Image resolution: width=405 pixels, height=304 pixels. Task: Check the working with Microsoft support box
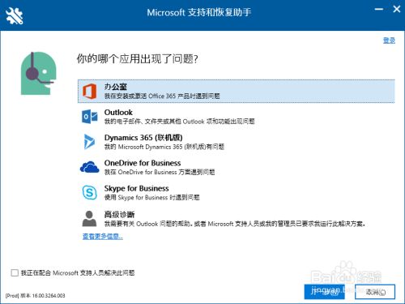pos(15,272)
